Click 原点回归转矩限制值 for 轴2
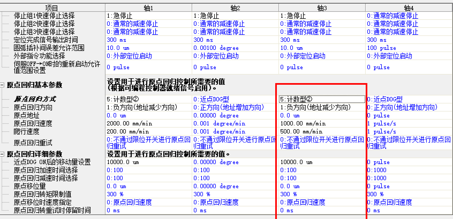Screen dimensions: 453x219 [x=235, y=194]
